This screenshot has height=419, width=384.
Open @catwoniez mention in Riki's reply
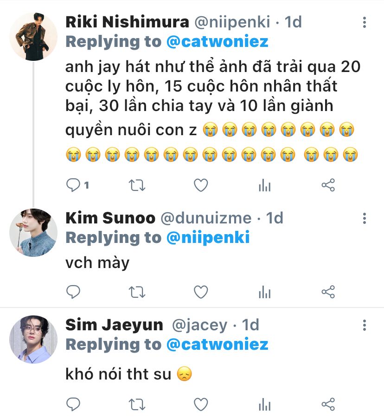[x=218, y=42]
